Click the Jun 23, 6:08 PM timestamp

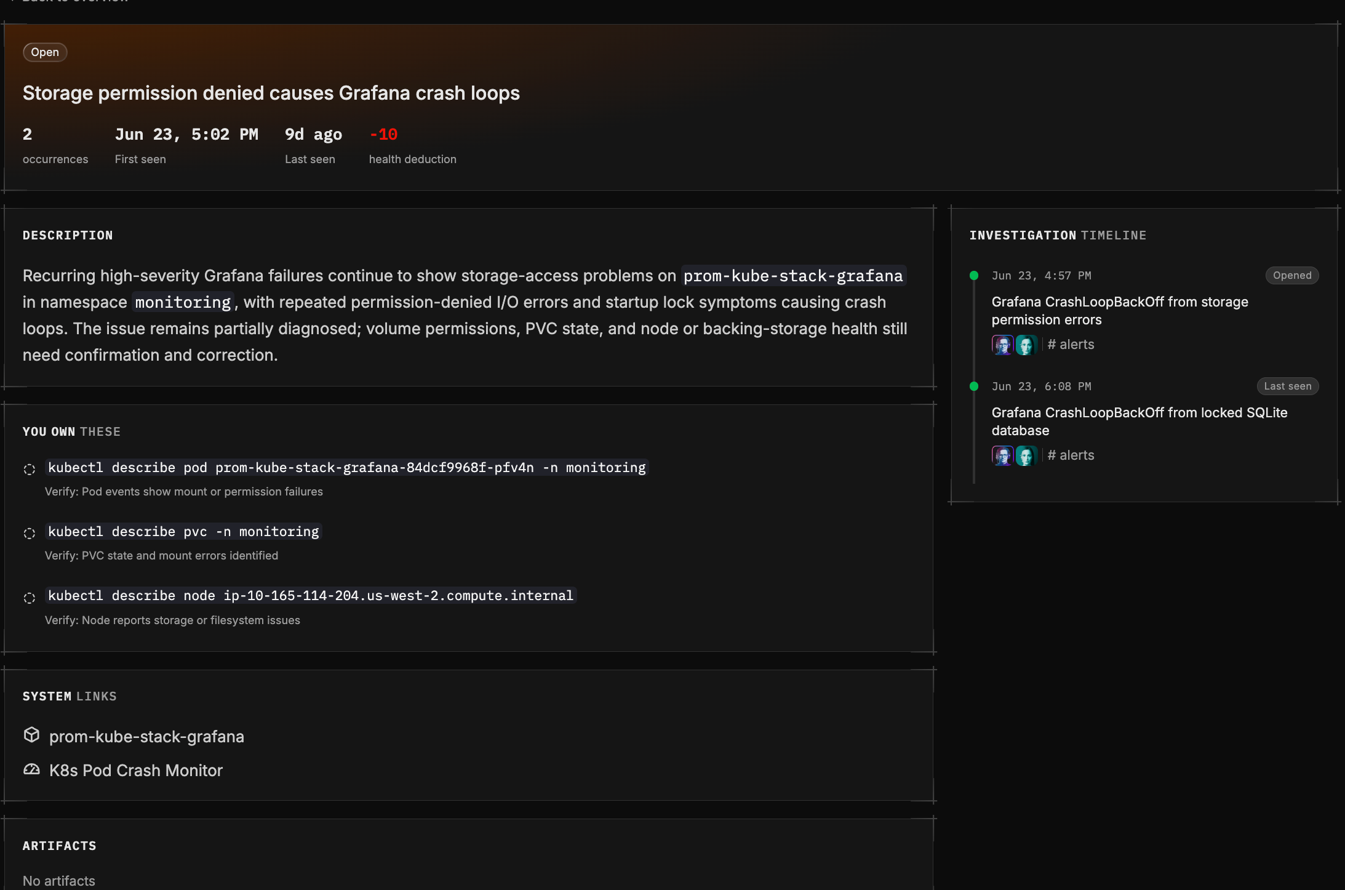1042,387
